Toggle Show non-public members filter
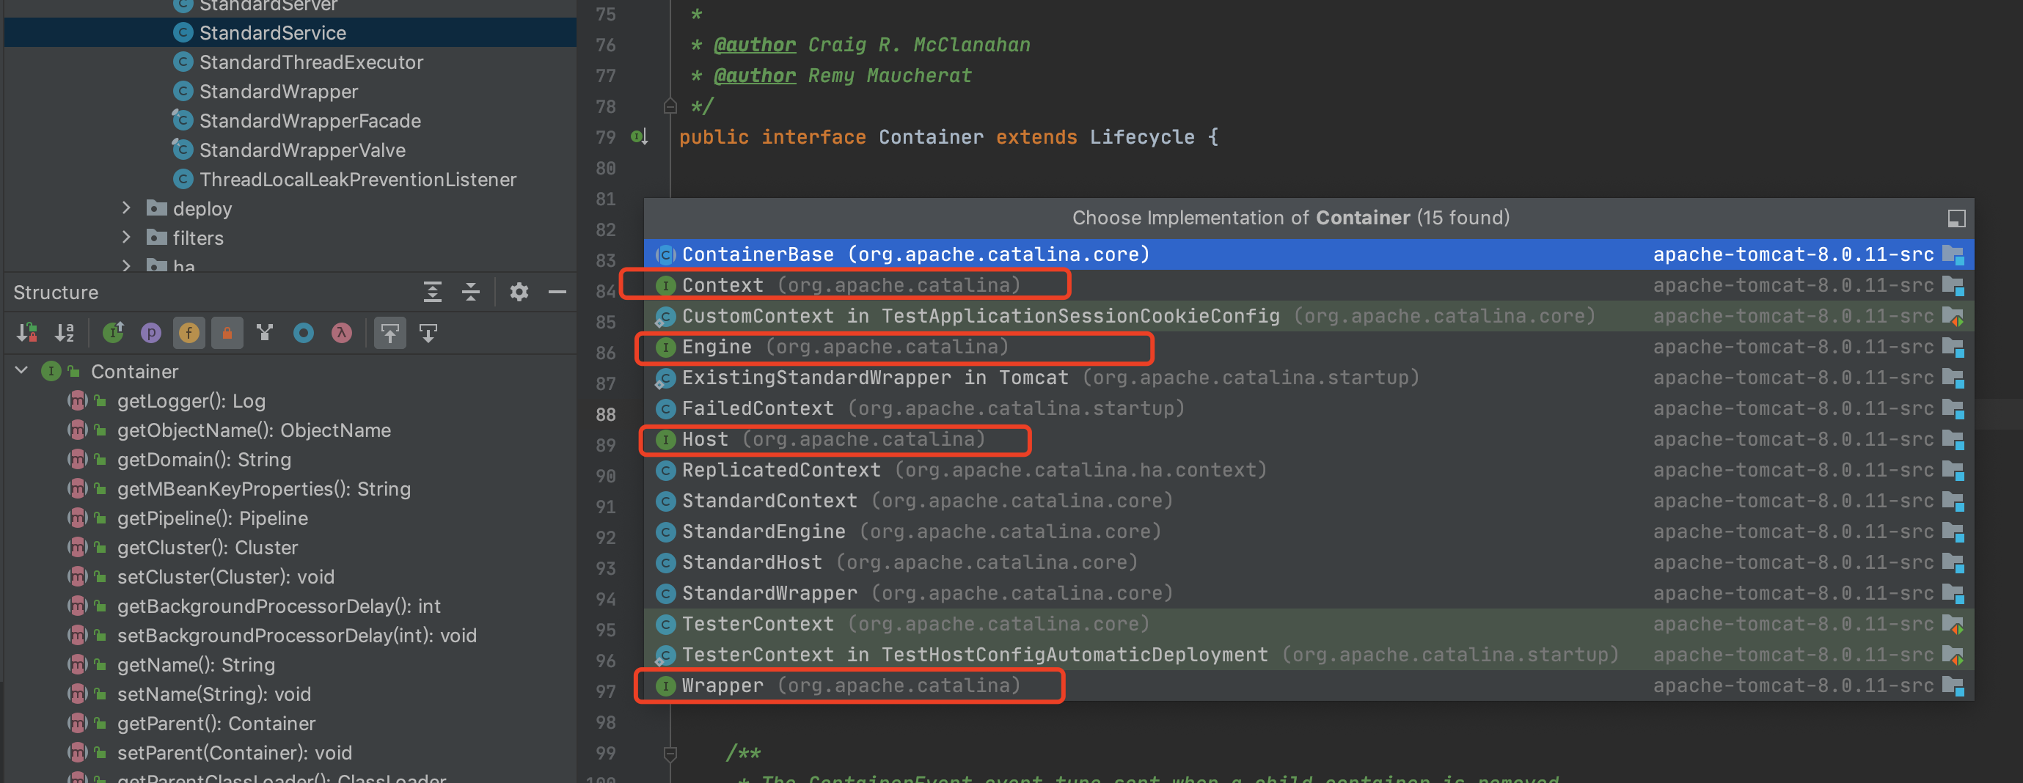The width and height of the screenshot is (2023, 783). pos(227,333)
